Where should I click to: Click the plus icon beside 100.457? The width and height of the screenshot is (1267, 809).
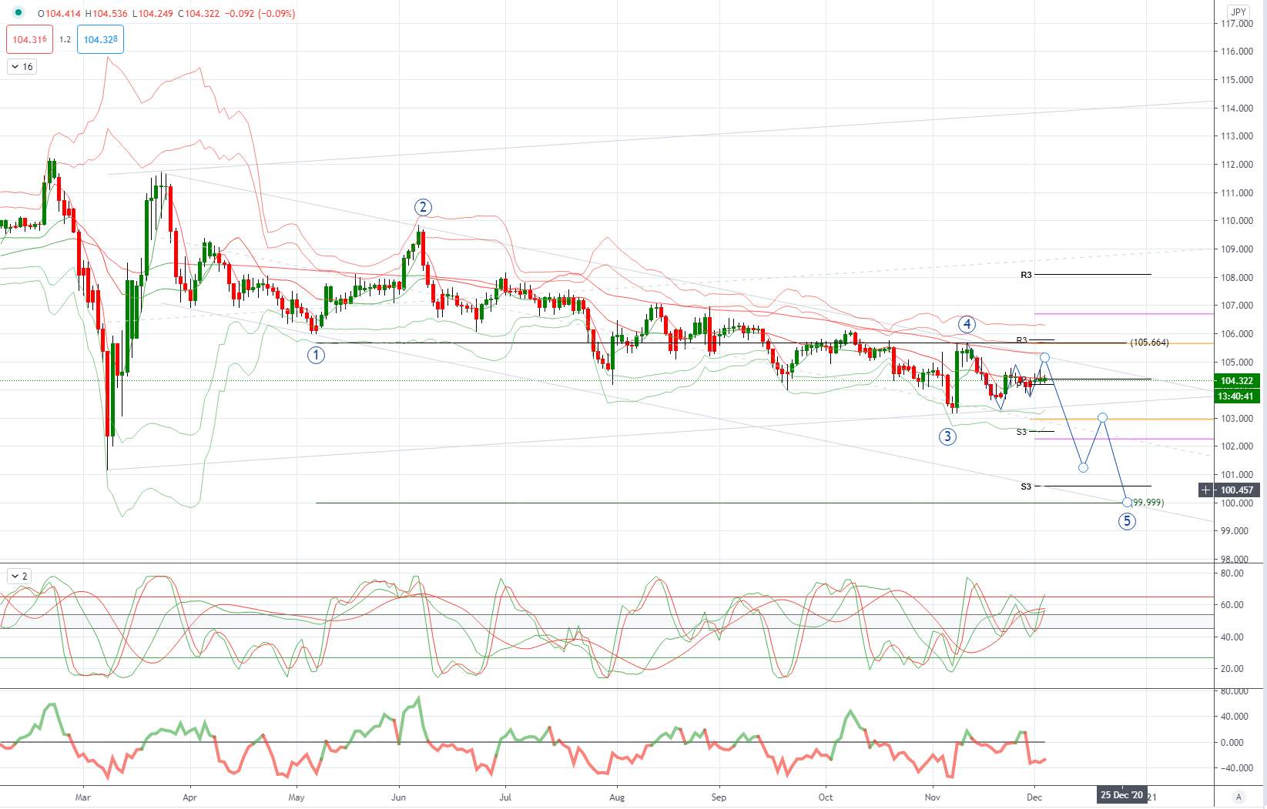click(1205, 490)
